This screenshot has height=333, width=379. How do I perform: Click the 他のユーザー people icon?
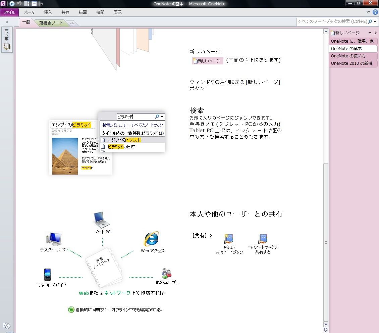tap(167, 274)
